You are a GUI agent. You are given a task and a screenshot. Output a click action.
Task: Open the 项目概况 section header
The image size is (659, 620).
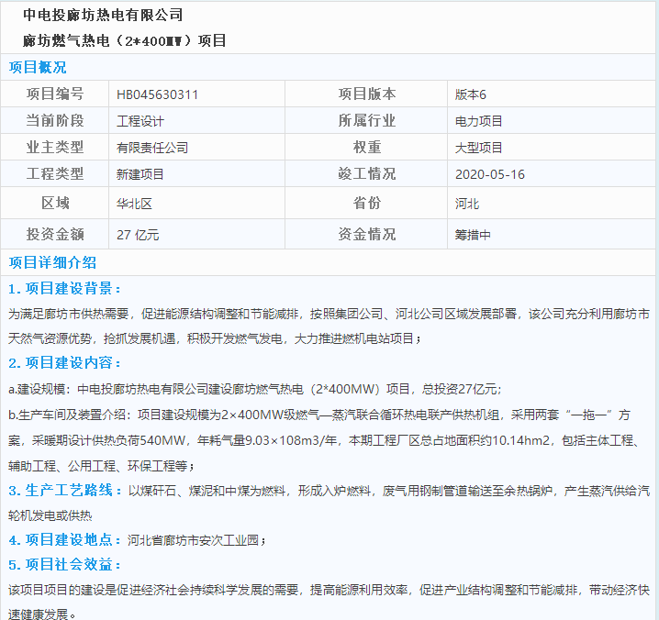tap(38, 67)
